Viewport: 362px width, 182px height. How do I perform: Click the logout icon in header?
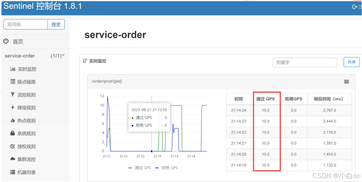click(x=354, y=7)
